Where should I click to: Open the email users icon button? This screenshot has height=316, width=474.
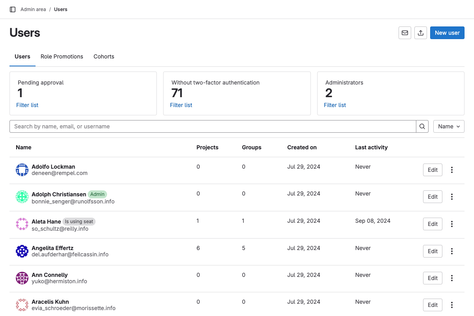(x=404, y=33)
